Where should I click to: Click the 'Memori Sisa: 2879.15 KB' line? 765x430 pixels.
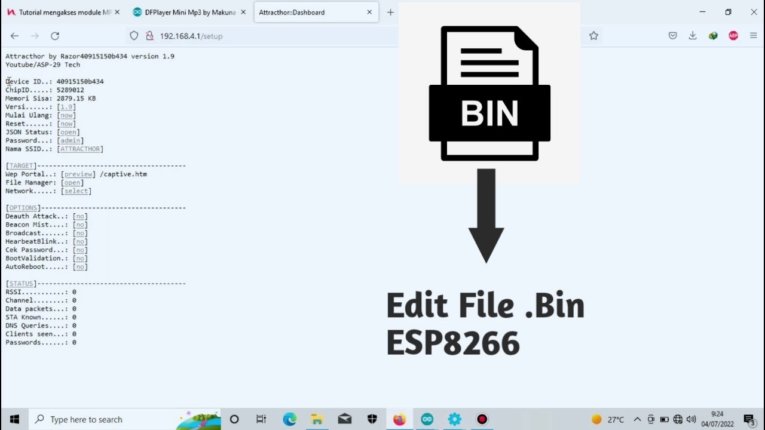(x=50, y=98)
